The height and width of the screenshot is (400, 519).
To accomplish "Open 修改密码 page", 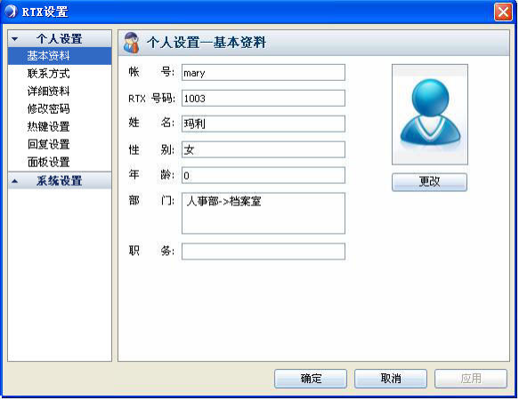I will pos(49,108).
